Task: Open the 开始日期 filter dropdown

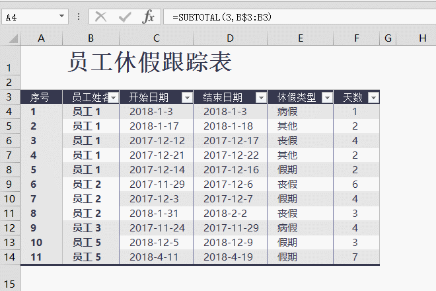Action: (187, 98)
